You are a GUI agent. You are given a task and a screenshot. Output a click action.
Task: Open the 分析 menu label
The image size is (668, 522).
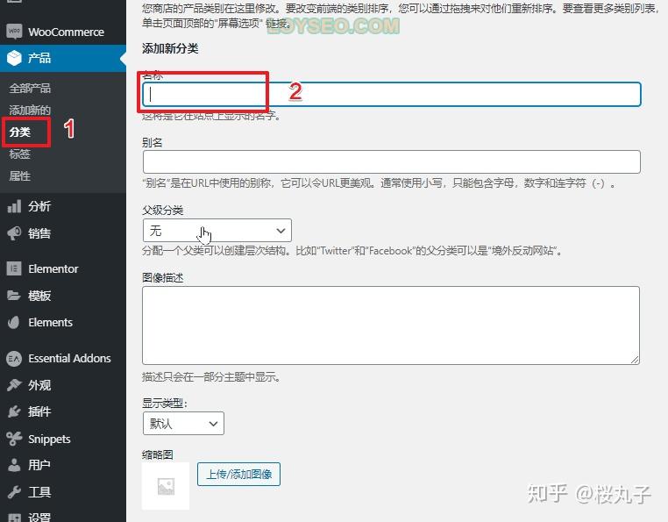point(39,206)
